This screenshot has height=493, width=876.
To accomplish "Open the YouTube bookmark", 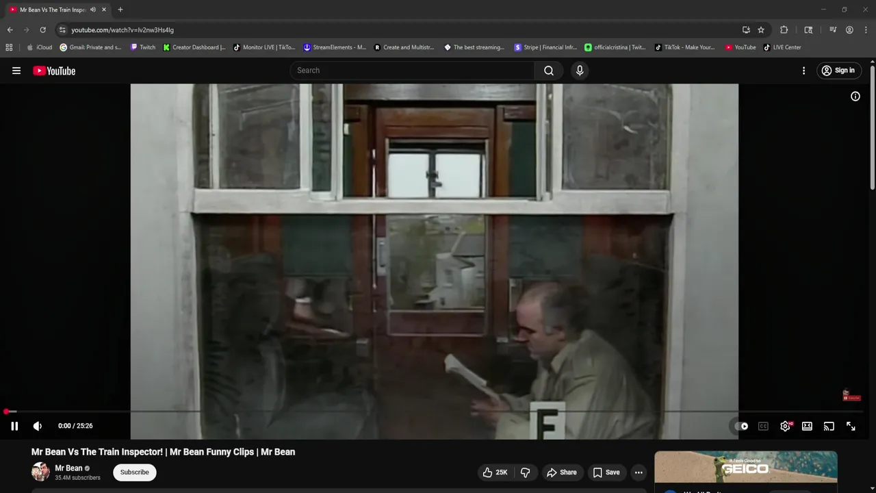I will tap(740, 47).
